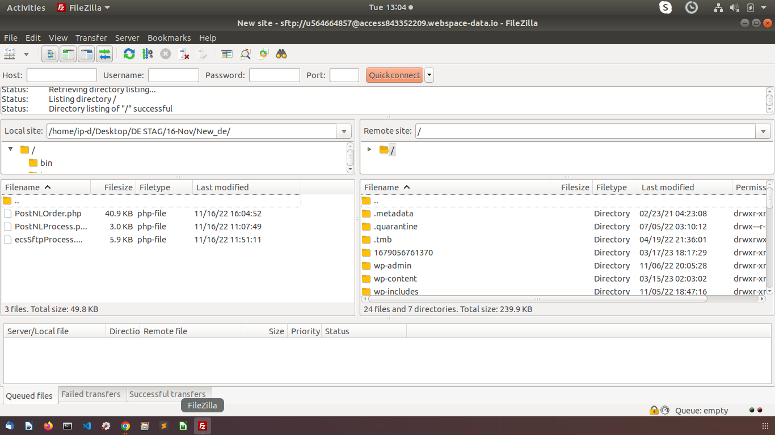
Task: Expand the Local site path dropdown
Action: point(344,131)
